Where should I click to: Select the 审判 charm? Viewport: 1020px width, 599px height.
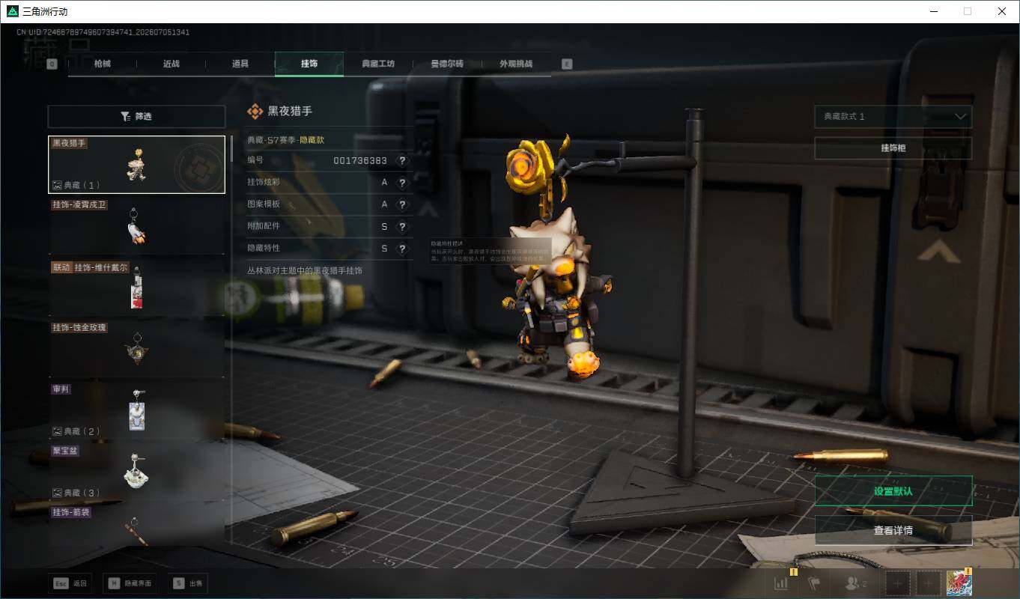pos(136,410)
